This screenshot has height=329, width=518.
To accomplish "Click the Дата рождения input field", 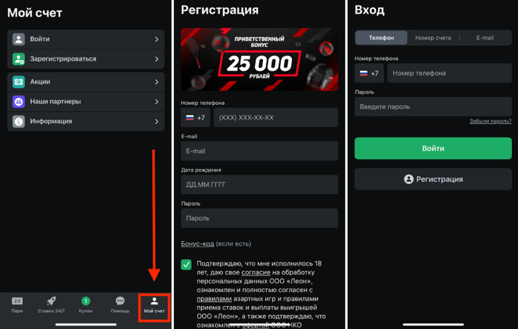I will pos(259,185).
